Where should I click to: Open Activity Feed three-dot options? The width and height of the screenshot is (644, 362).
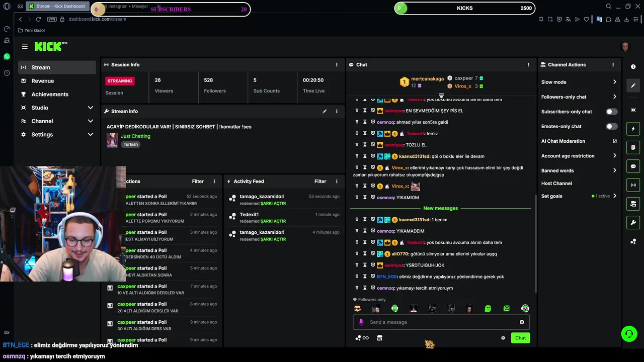pyautogui.click(x=337, y=181)
